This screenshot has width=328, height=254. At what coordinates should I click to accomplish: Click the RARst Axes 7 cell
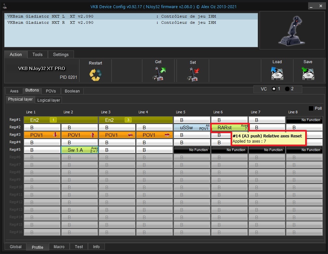pyautogui.click(x=230, y=127)
